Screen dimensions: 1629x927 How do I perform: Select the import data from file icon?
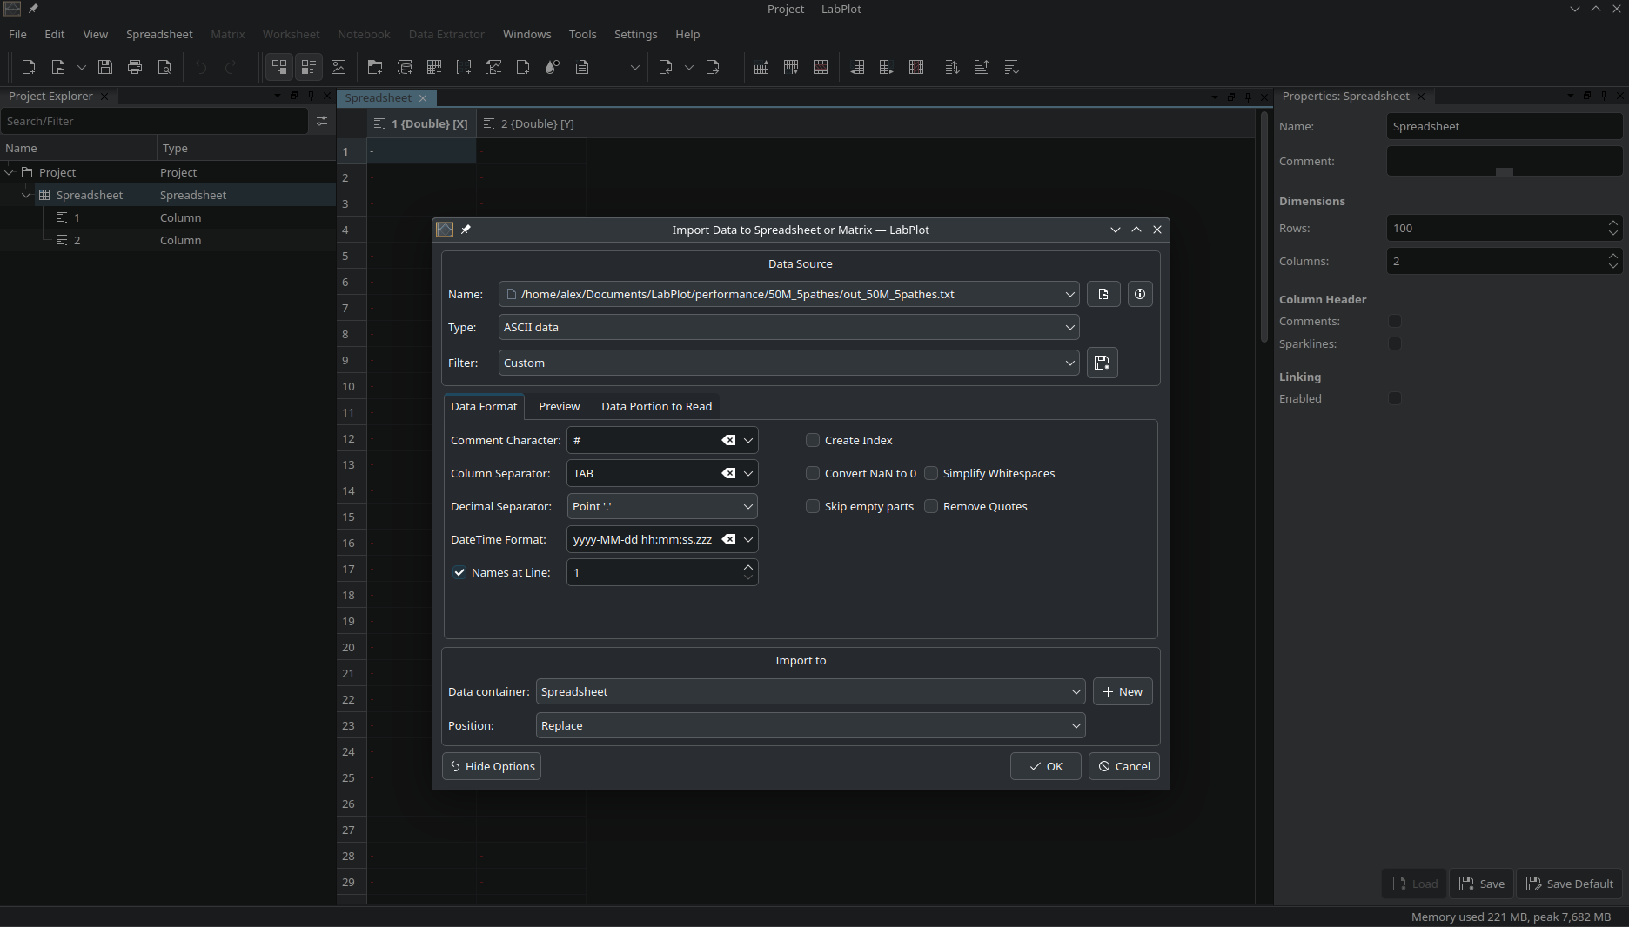click(666, 67)
